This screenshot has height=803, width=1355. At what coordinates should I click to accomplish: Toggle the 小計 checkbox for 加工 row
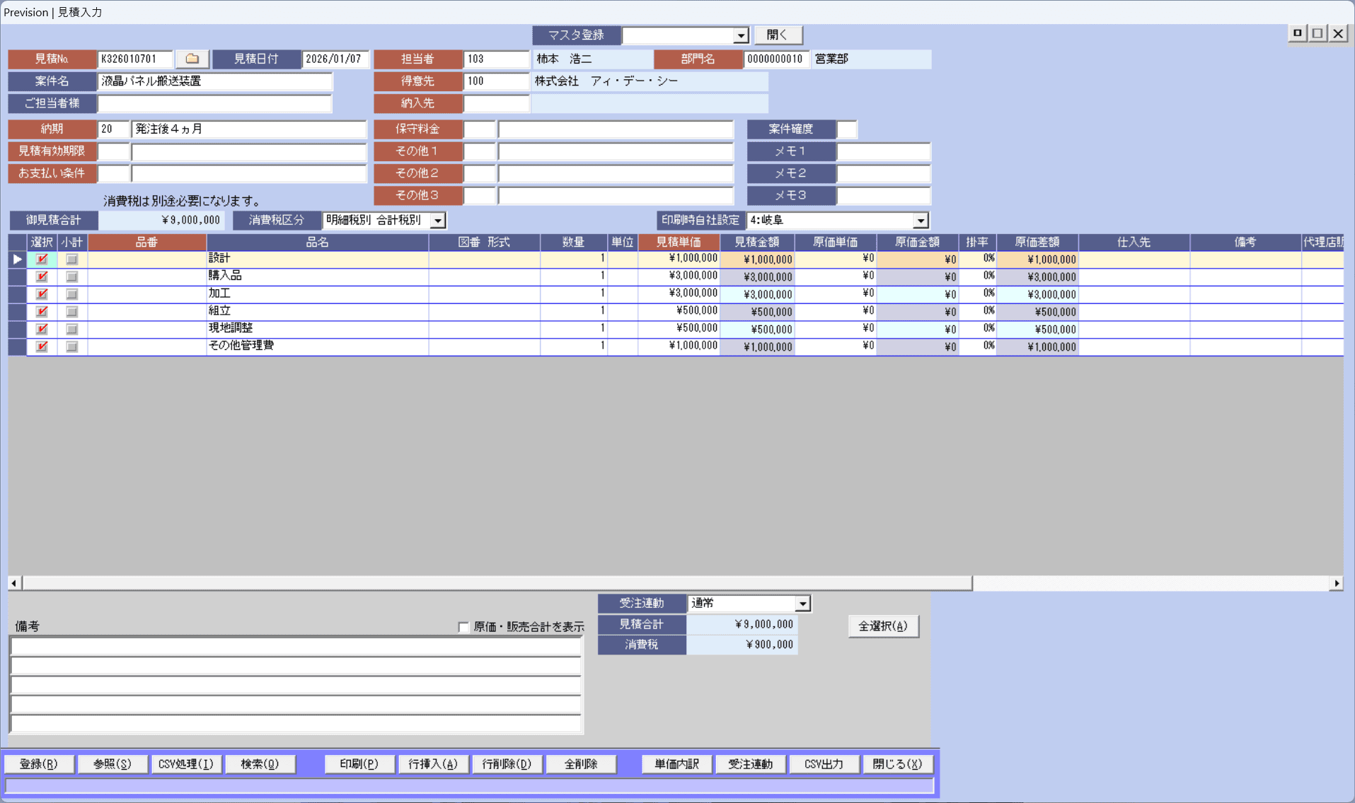71,294
